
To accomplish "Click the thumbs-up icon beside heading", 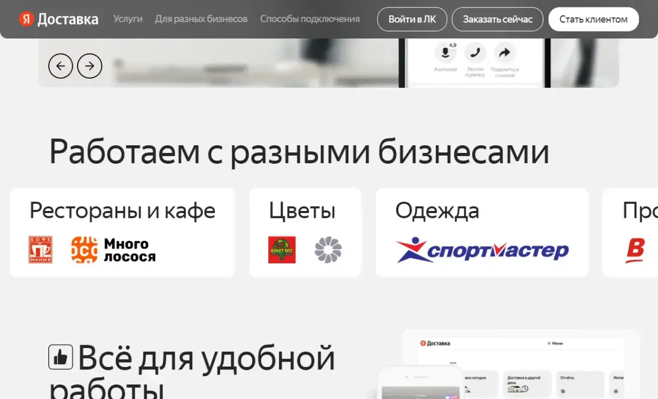I will (61, 357).
